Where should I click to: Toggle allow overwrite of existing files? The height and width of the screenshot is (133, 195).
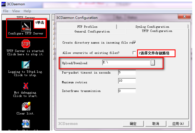pyautogui.click(x=134, y=53)
